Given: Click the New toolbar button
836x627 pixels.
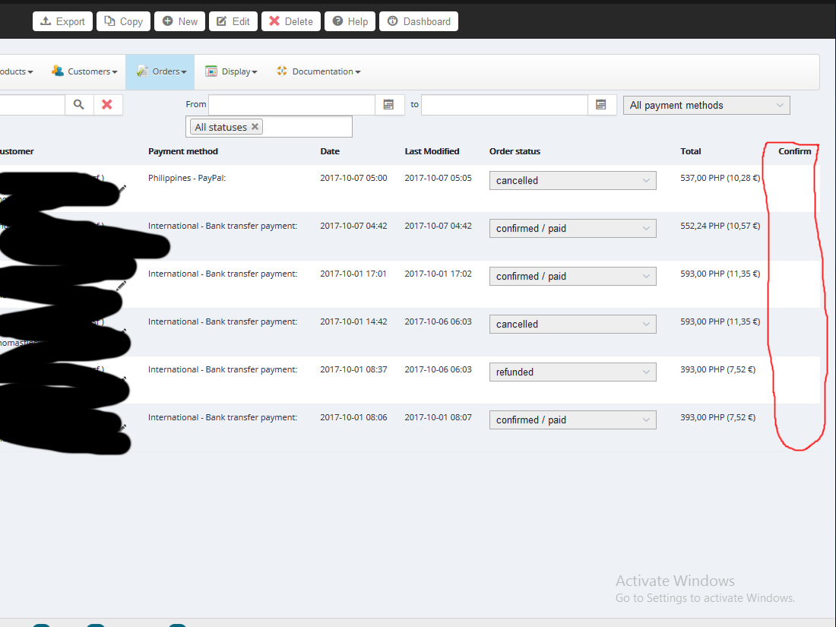Looking at the screenshot, I should 179,21.
